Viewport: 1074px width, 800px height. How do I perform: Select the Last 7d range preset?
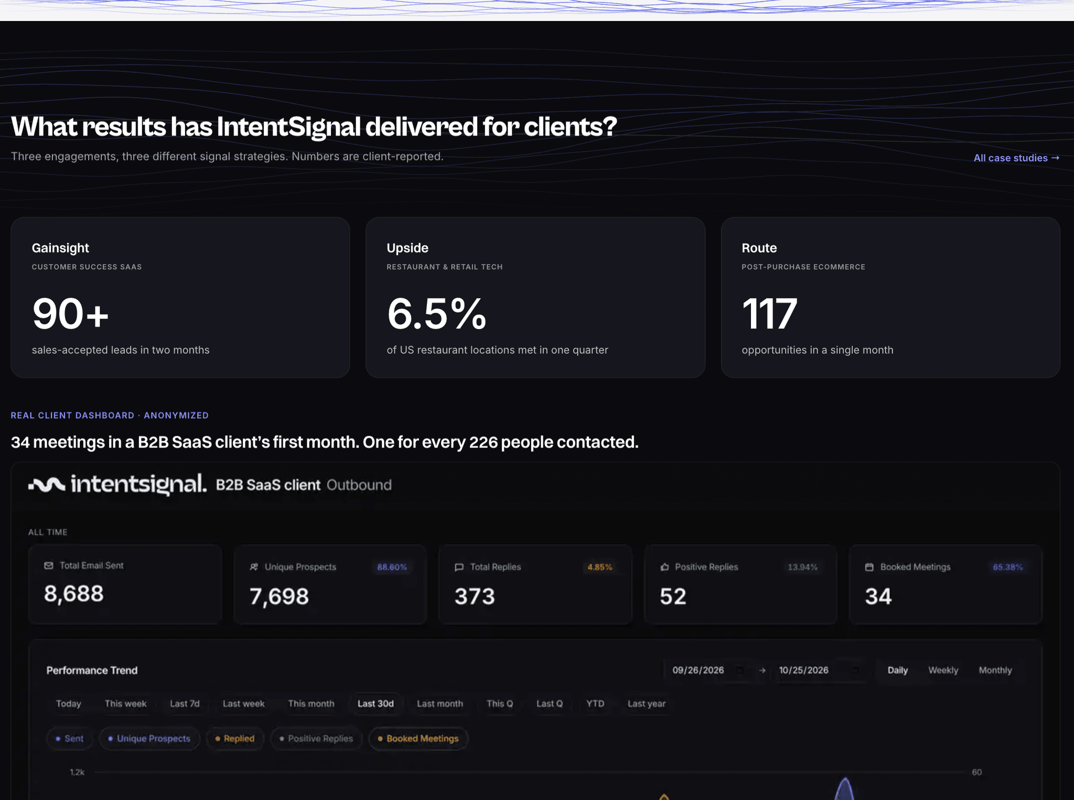185,704
